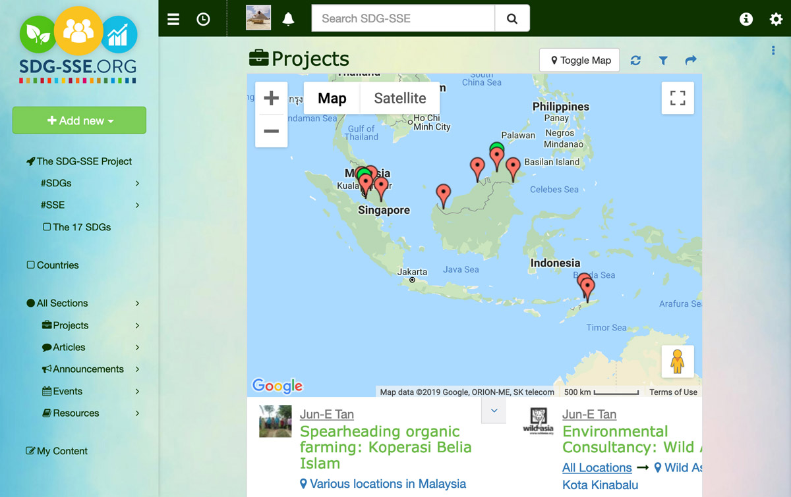Open the info circle icon

click(746, 19)
